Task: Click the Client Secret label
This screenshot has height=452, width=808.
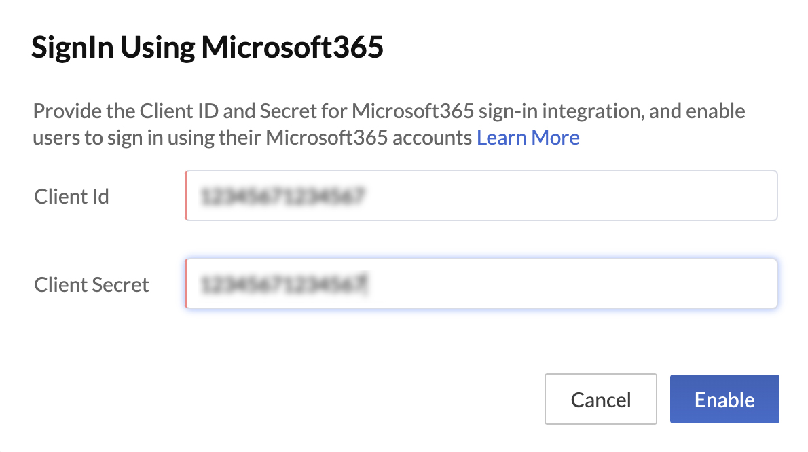Action: (91, 284)
